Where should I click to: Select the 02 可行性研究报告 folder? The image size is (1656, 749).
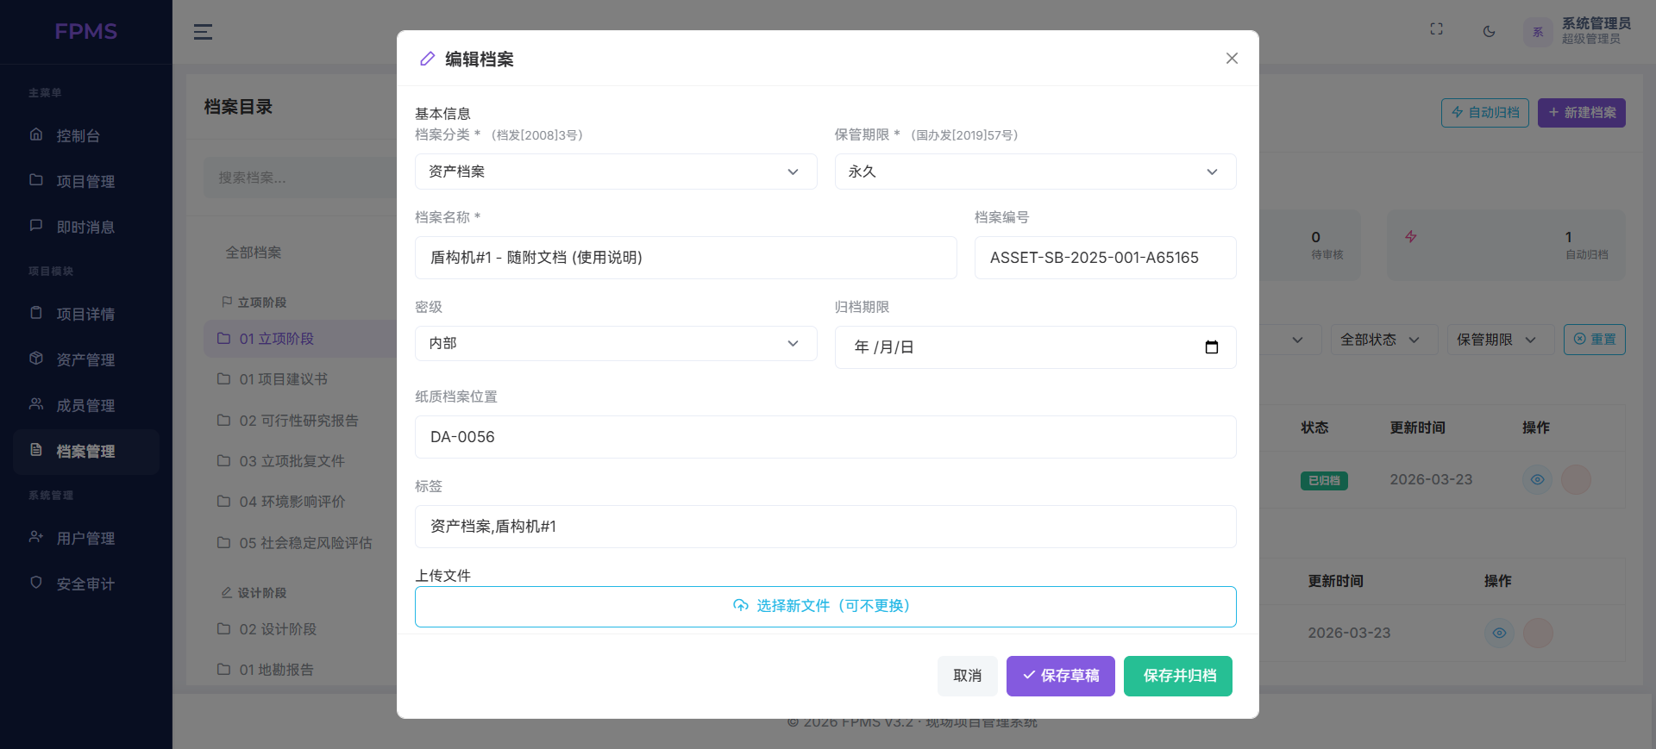coord(298,421)
